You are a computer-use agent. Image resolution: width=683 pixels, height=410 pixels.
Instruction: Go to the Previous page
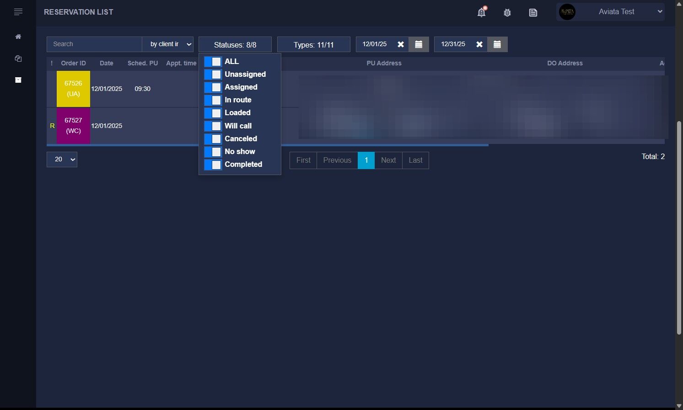(337, 160)
